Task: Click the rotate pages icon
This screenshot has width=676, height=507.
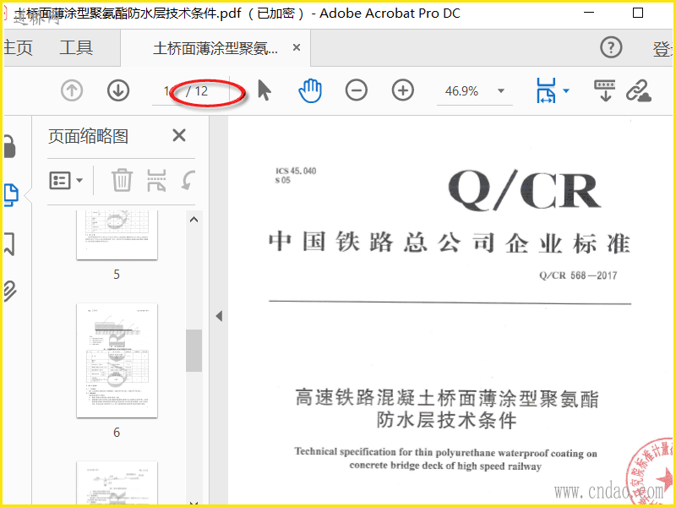Action: (x=188, y=180)
